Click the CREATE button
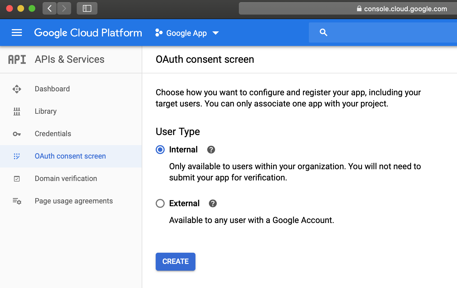This screenshot has height=288, width=457. [176, 262]
